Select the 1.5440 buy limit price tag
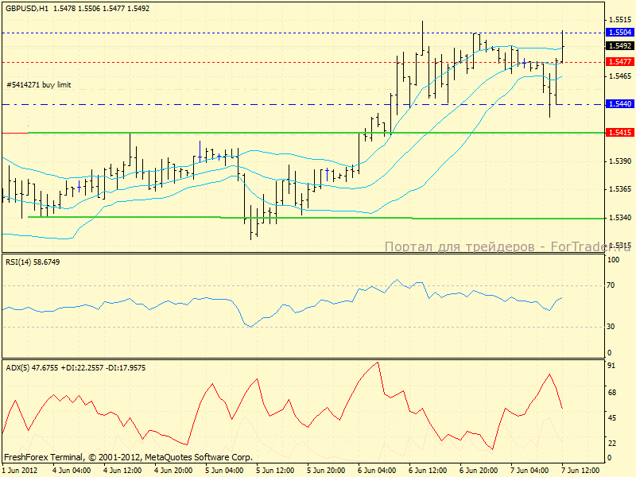 pos(619,104)
